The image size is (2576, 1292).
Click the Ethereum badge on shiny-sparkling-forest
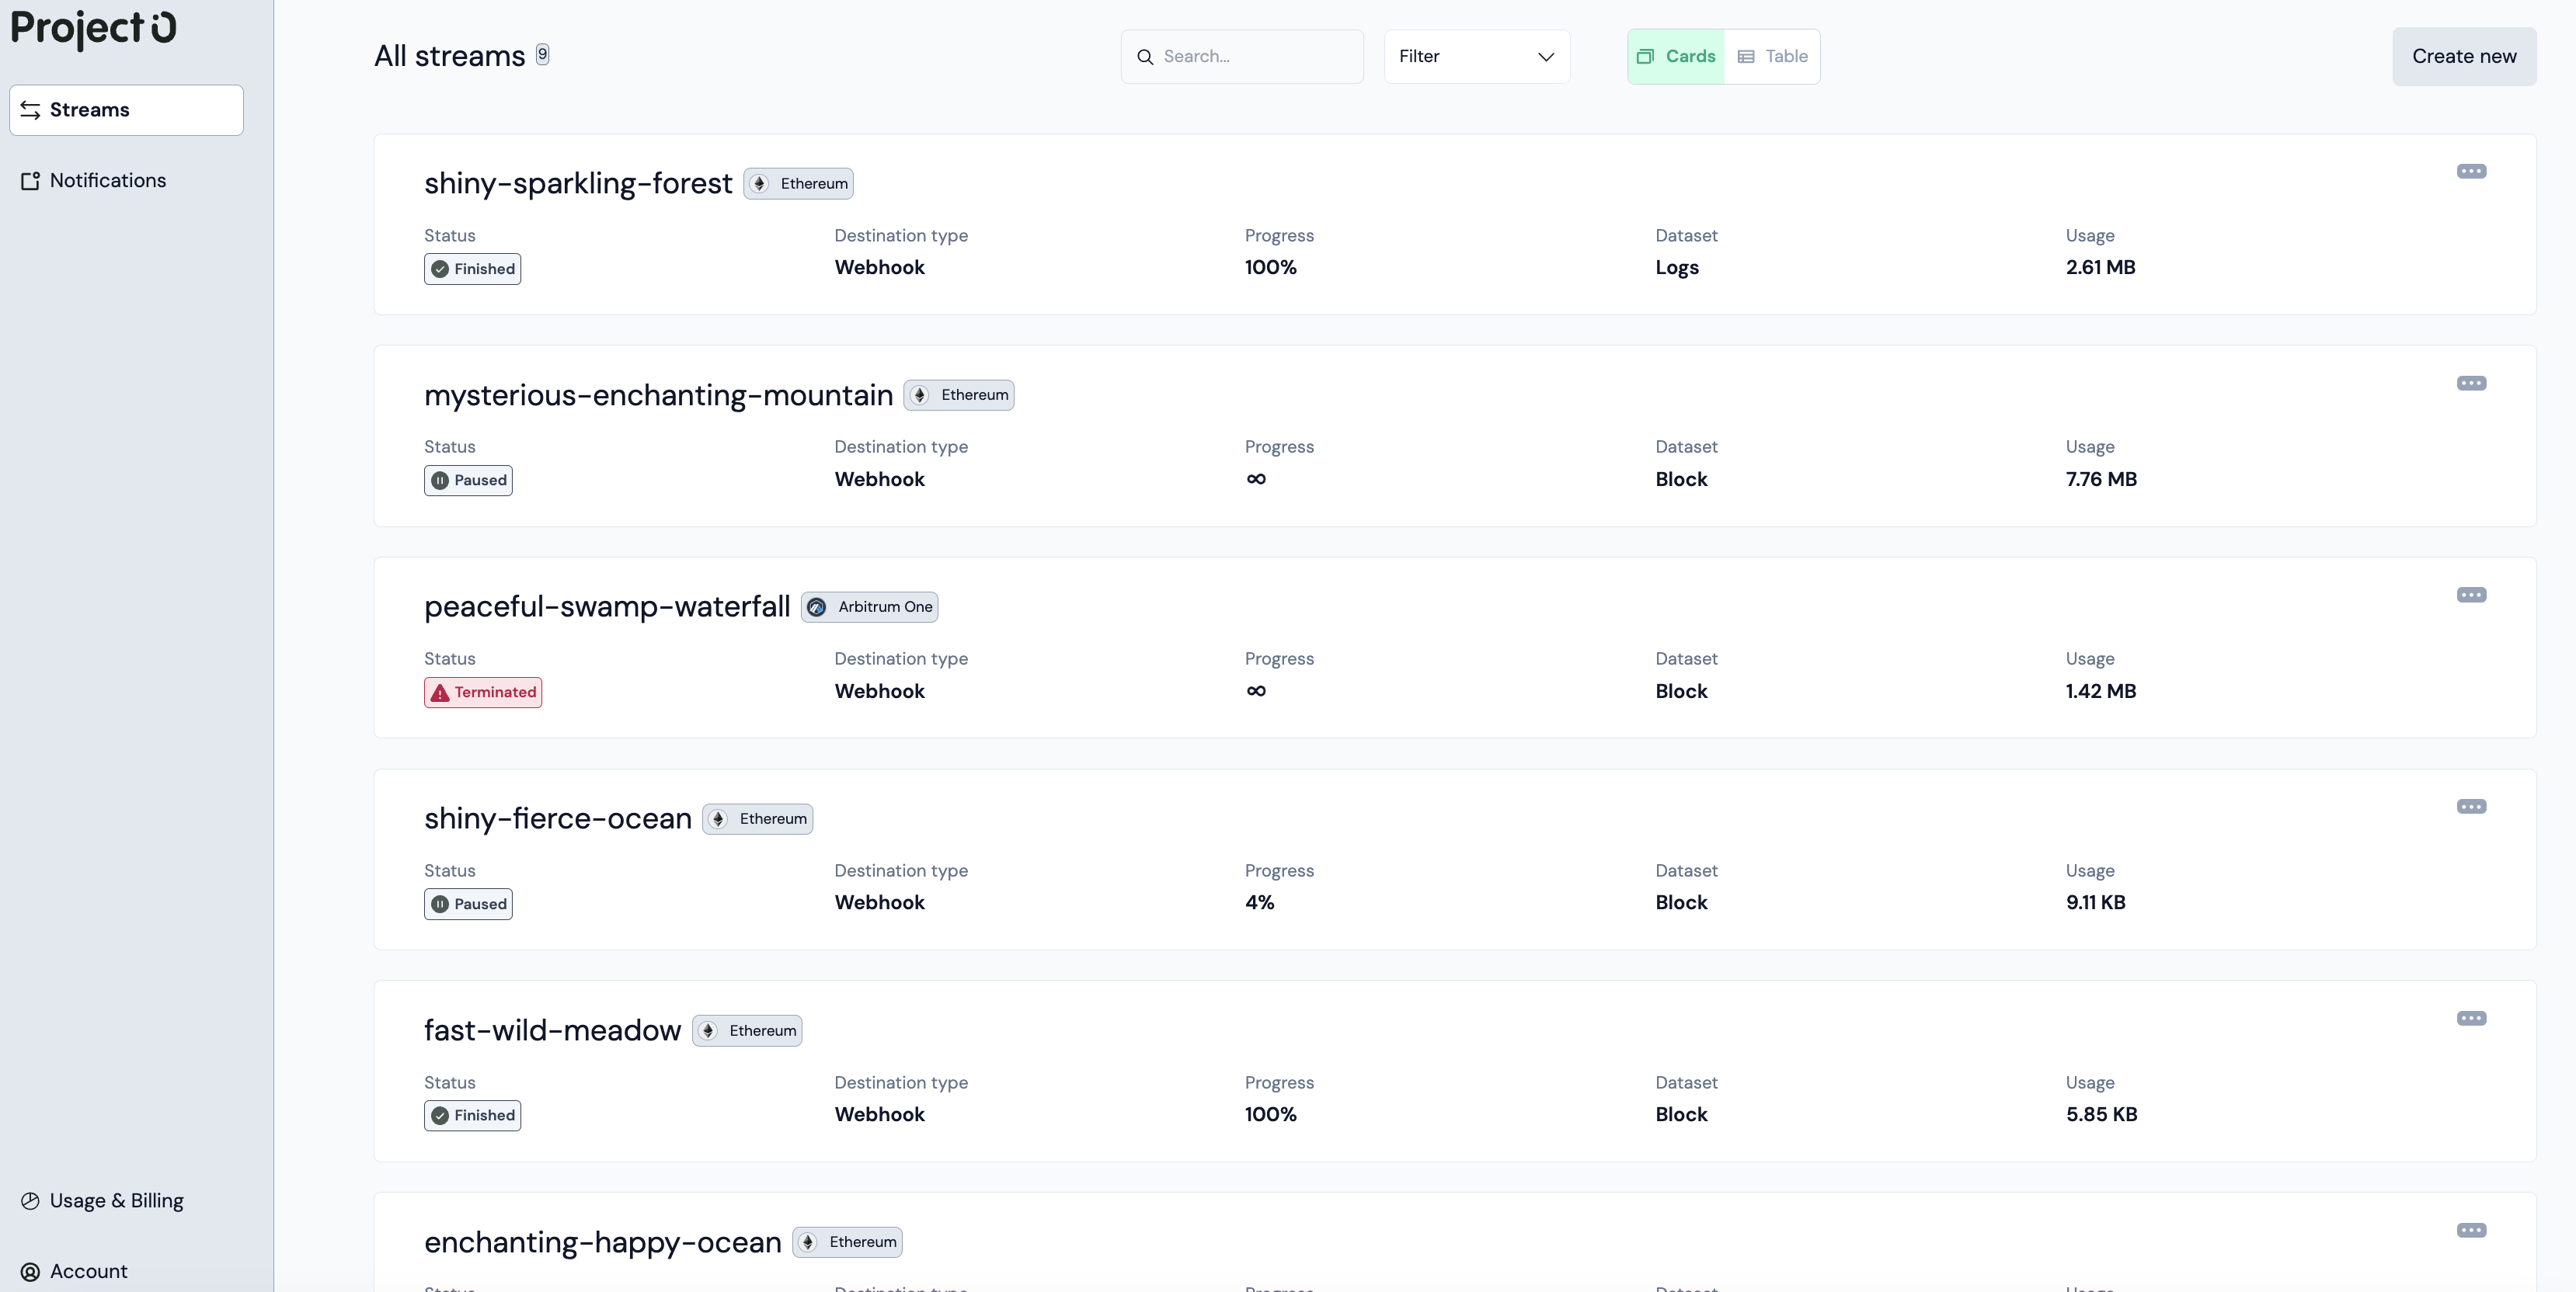click(x=798, y=184)
